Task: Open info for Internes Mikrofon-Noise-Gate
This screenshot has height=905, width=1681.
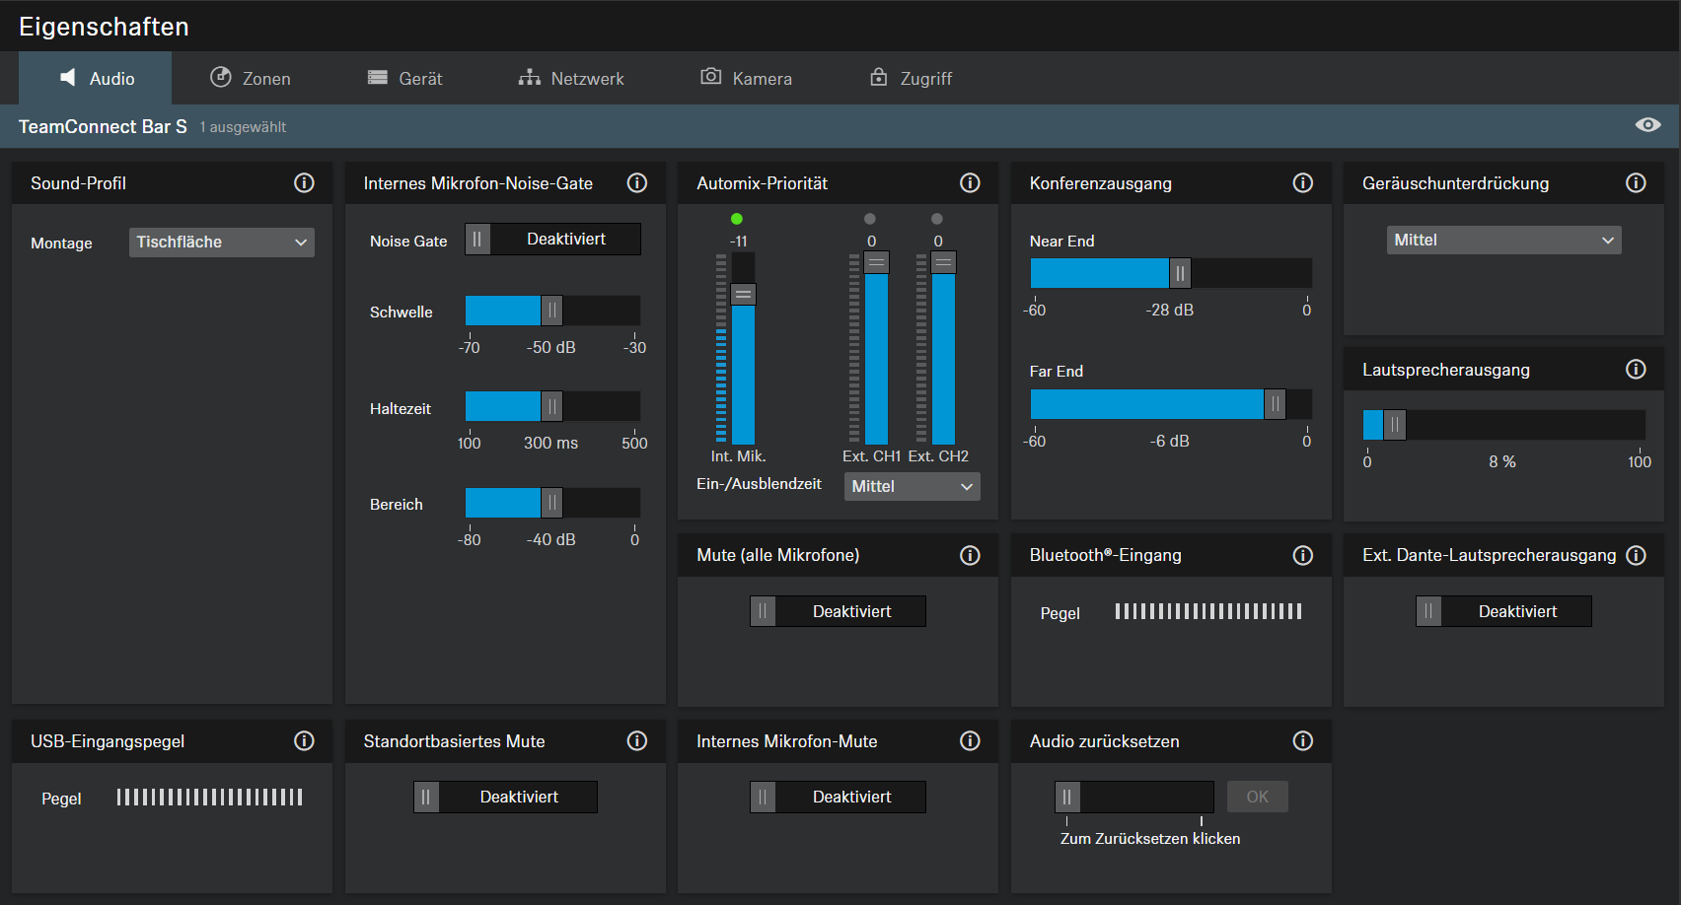Action: 637,183
